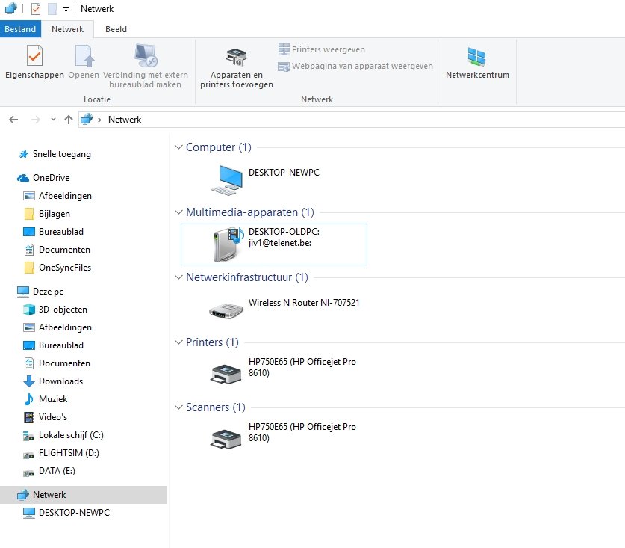Viewport: 625px width, 548px height.
Task: Select the HP750E65 scanner icon under Scanners
Action: (x=226, y=439)
